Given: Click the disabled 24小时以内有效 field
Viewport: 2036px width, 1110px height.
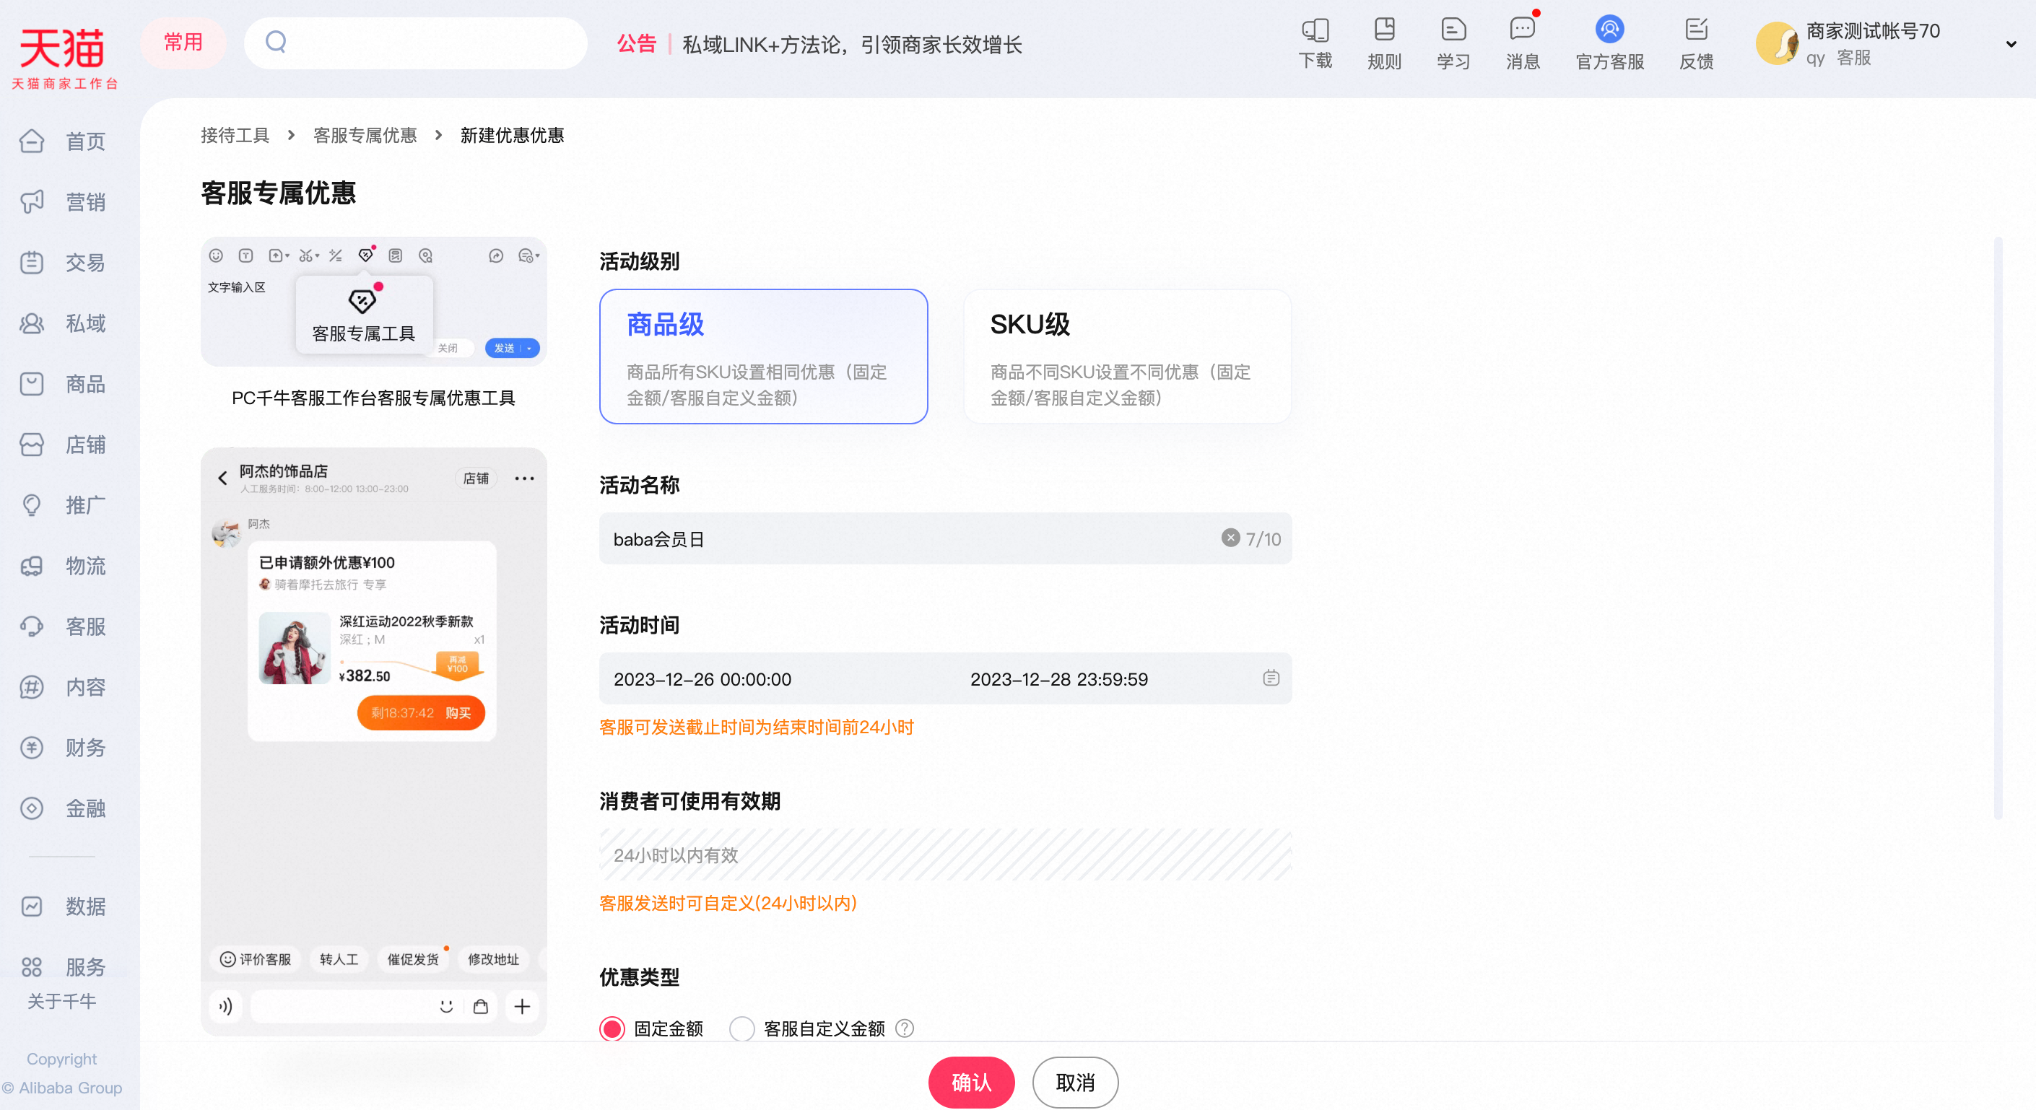Looking at the screenshot, I should click(945, 855).
